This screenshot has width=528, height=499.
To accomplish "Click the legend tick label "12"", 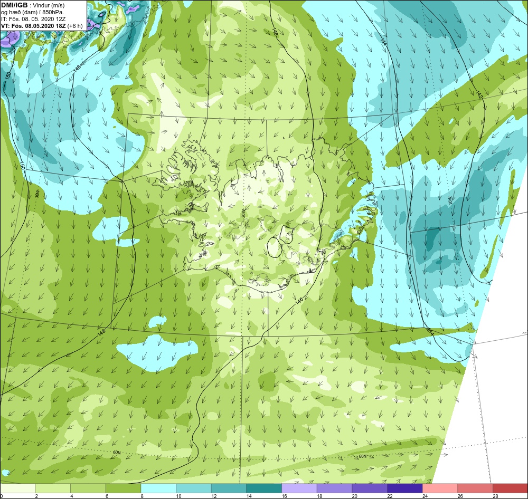I will pos(214,496).
